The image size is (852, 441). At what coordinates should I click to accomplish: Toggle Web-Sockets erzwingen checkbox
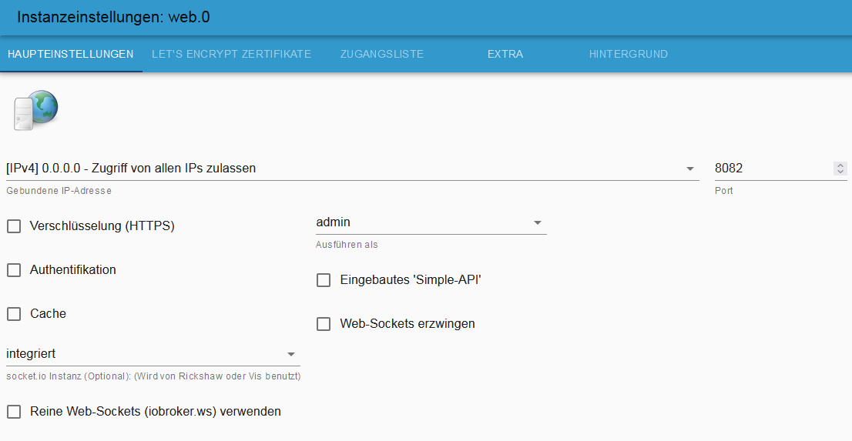324,324
